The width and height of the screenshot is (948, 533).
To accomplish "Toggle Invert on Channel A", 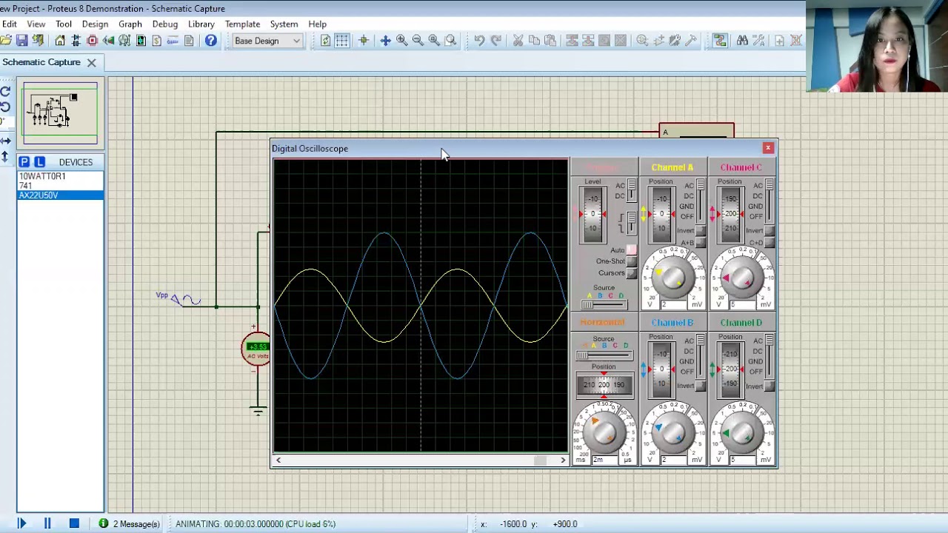I will tap(701, 231).
